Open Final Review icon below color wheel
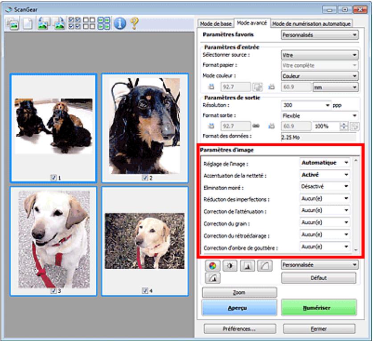 pyautogui.click(x=213, y=278)
